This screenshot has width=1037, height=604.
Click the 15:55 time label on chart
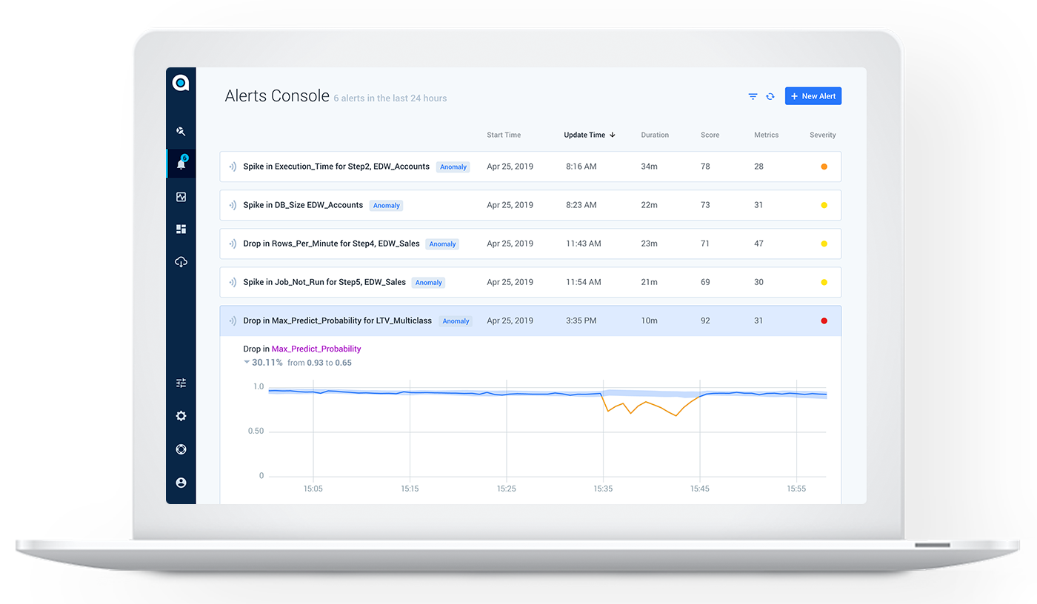796,489
